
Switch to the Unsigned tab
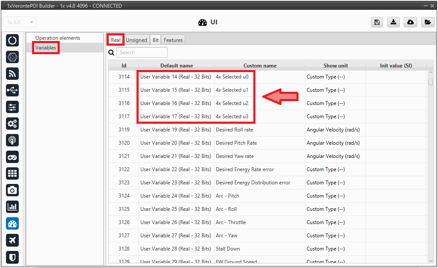pos(136,40)
